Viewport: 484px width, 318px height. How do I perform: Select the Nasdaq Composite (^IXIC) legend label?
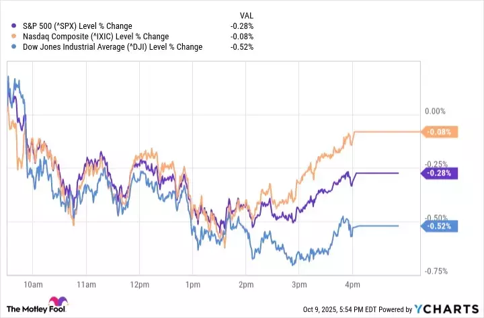(x=95, y=36)
